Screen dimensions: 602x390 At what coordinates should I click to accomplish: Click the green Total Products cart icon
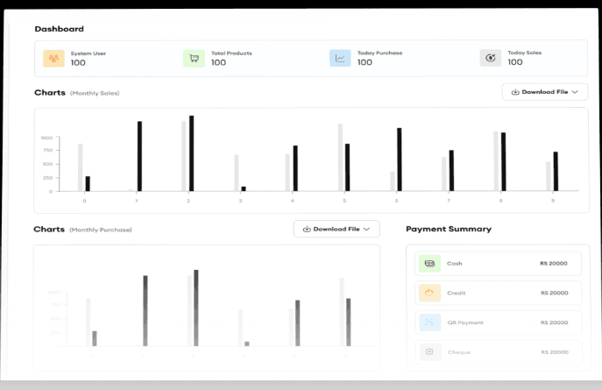pyautogui.click(x=194, y=59)
